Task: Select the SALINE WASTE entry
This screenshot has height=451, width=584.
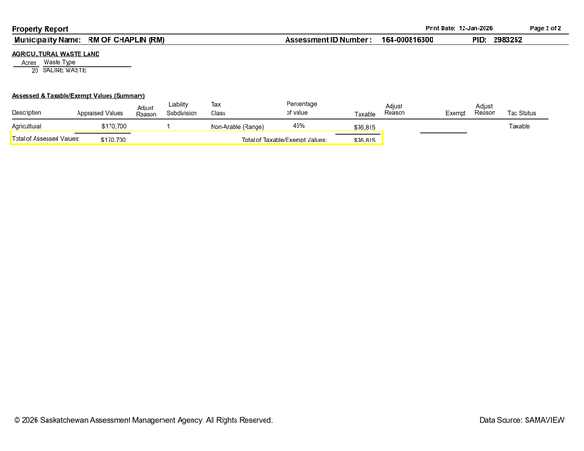Action: click(x=64, y=70)
